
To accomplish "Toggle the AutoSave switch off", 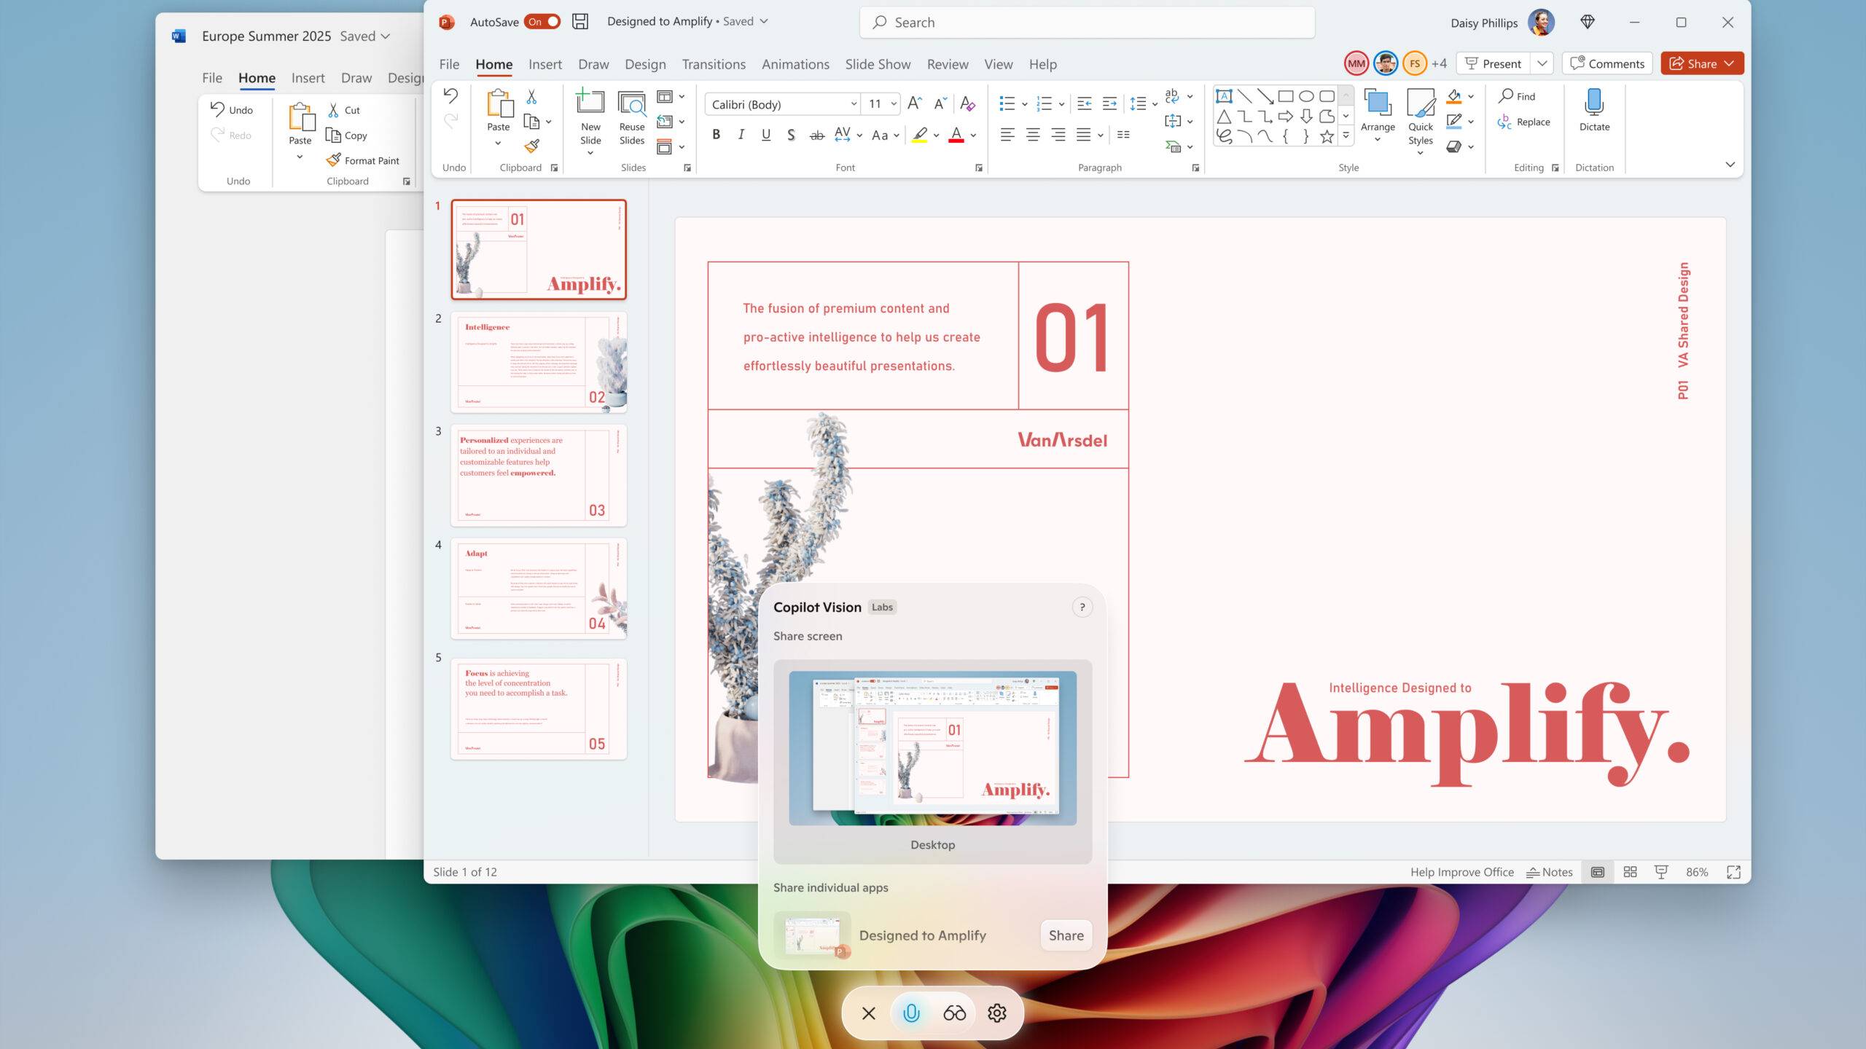I will click(542, 22).
